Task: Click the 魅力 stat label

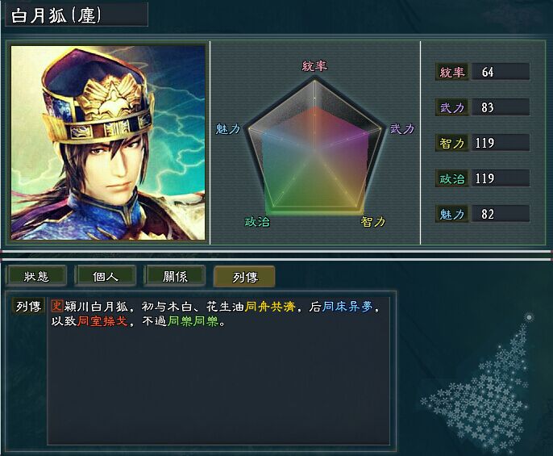Action: (x=451, y=214)
